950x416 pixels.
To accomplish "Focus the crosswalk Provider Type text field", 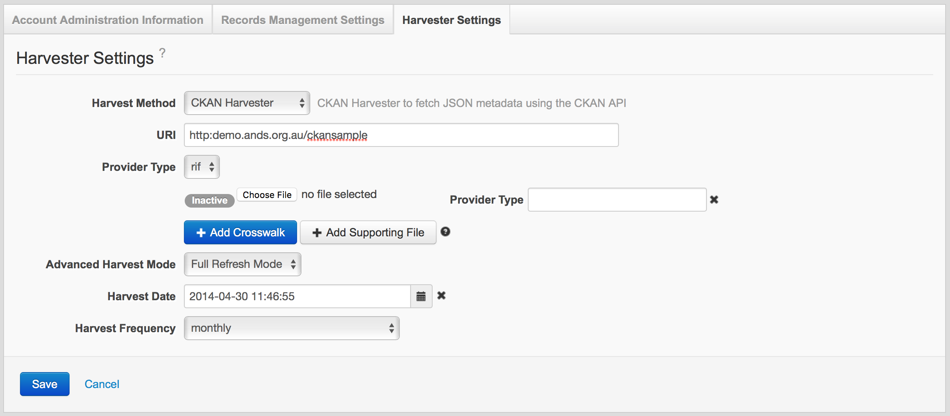I will pyautogui.click(x=617, y=200).
